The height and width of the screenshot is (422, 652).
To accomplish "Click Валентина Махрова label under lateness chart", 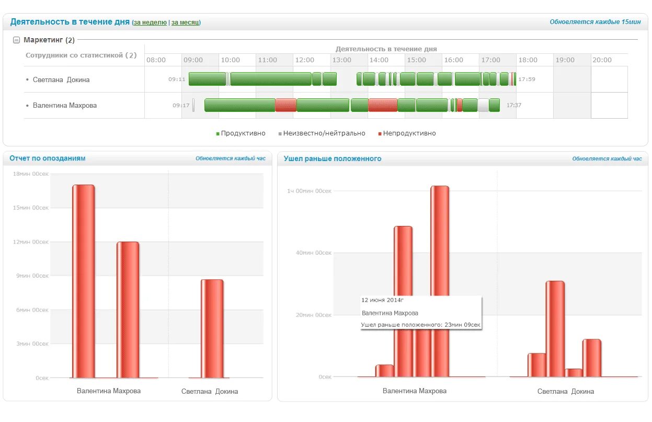I will tap(109, 391).
